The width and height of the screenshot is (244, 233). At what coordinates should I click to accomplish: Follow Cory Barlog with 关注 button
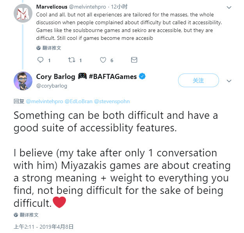point(198,81)
